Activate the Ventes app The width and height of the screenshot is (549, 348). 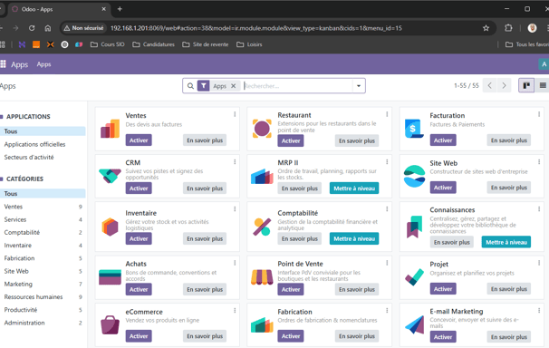tap(139, 140)
